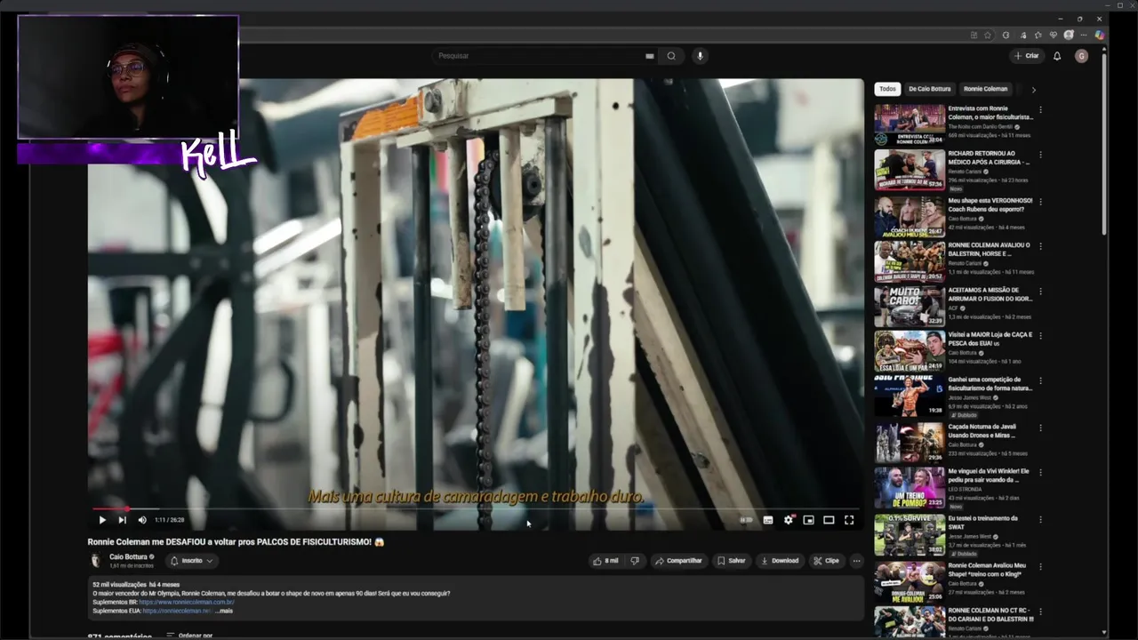
Task: Open browser profile avatar
Action: 1069,36
